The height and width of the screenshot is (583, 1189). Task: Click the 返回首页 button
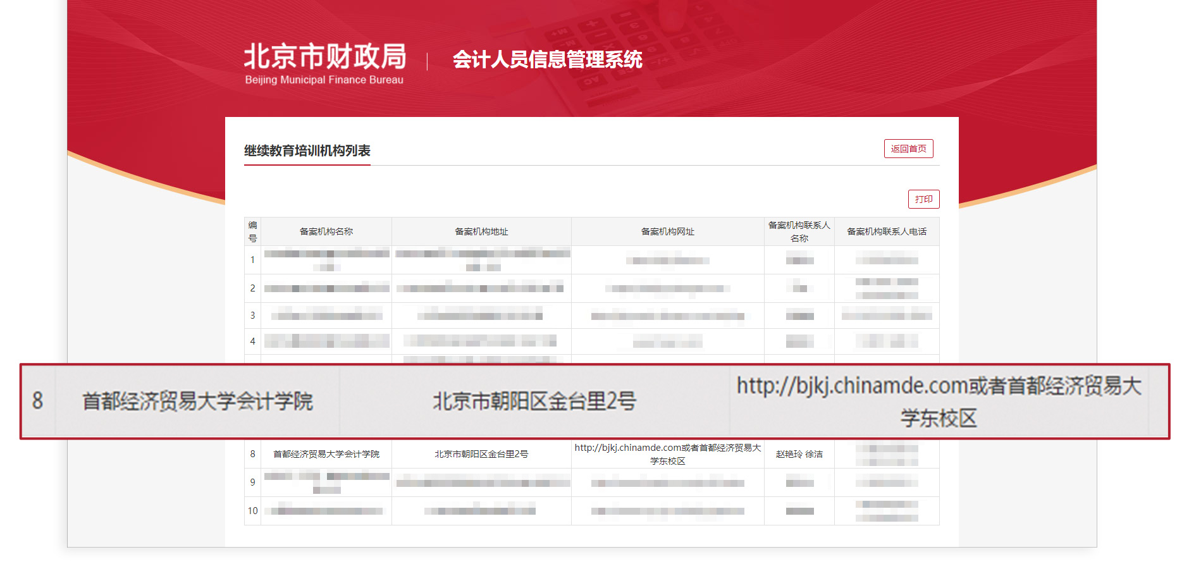(909, 149)
